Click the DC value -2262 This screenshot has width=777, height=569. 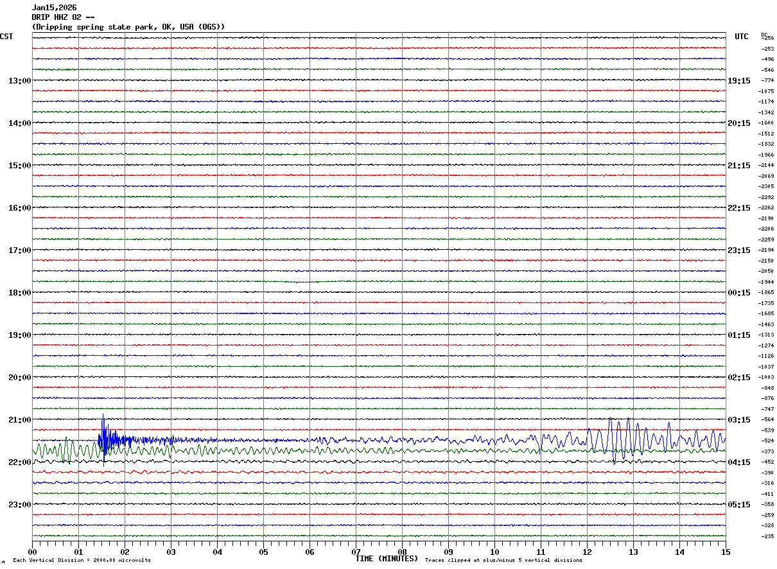click(766, 207)
